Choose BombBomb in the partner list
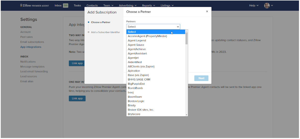 pyautogui.click(x=135, y=88)
